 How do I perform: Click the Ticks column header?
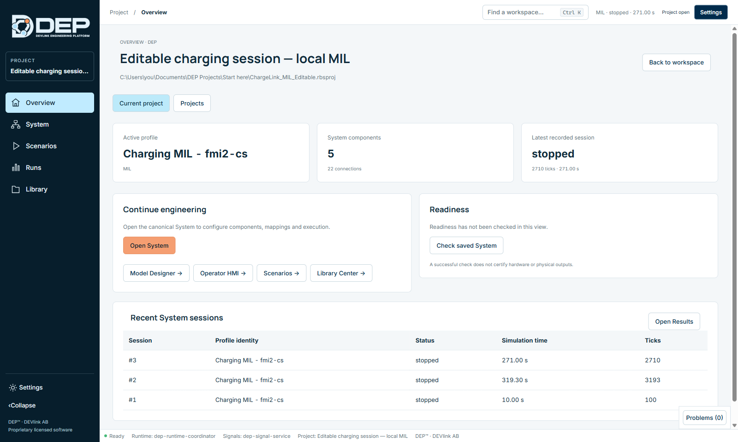(653, 340)
